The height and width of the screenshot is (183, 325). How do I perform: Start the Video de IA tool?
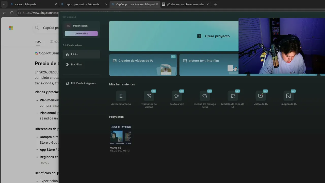point(261,98)
